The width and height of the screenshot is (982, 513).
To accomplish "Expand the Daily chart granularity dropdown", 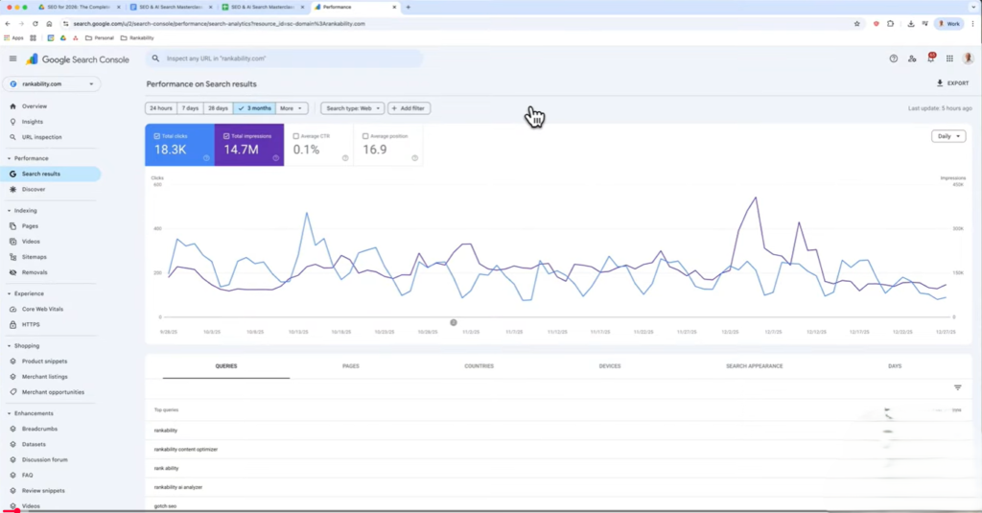I will (947, 136).
